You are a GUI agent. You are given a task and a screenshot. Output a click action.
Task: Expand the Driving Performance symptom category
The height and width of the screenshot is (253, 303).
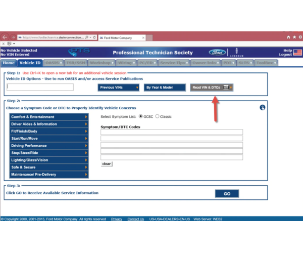coord(49,146)
